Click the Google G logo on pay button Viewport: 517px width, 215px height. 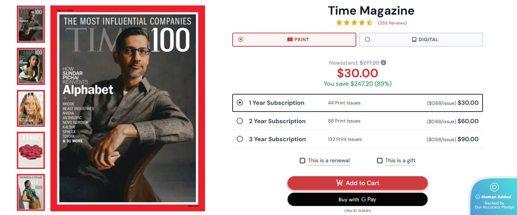coord(364,199)
